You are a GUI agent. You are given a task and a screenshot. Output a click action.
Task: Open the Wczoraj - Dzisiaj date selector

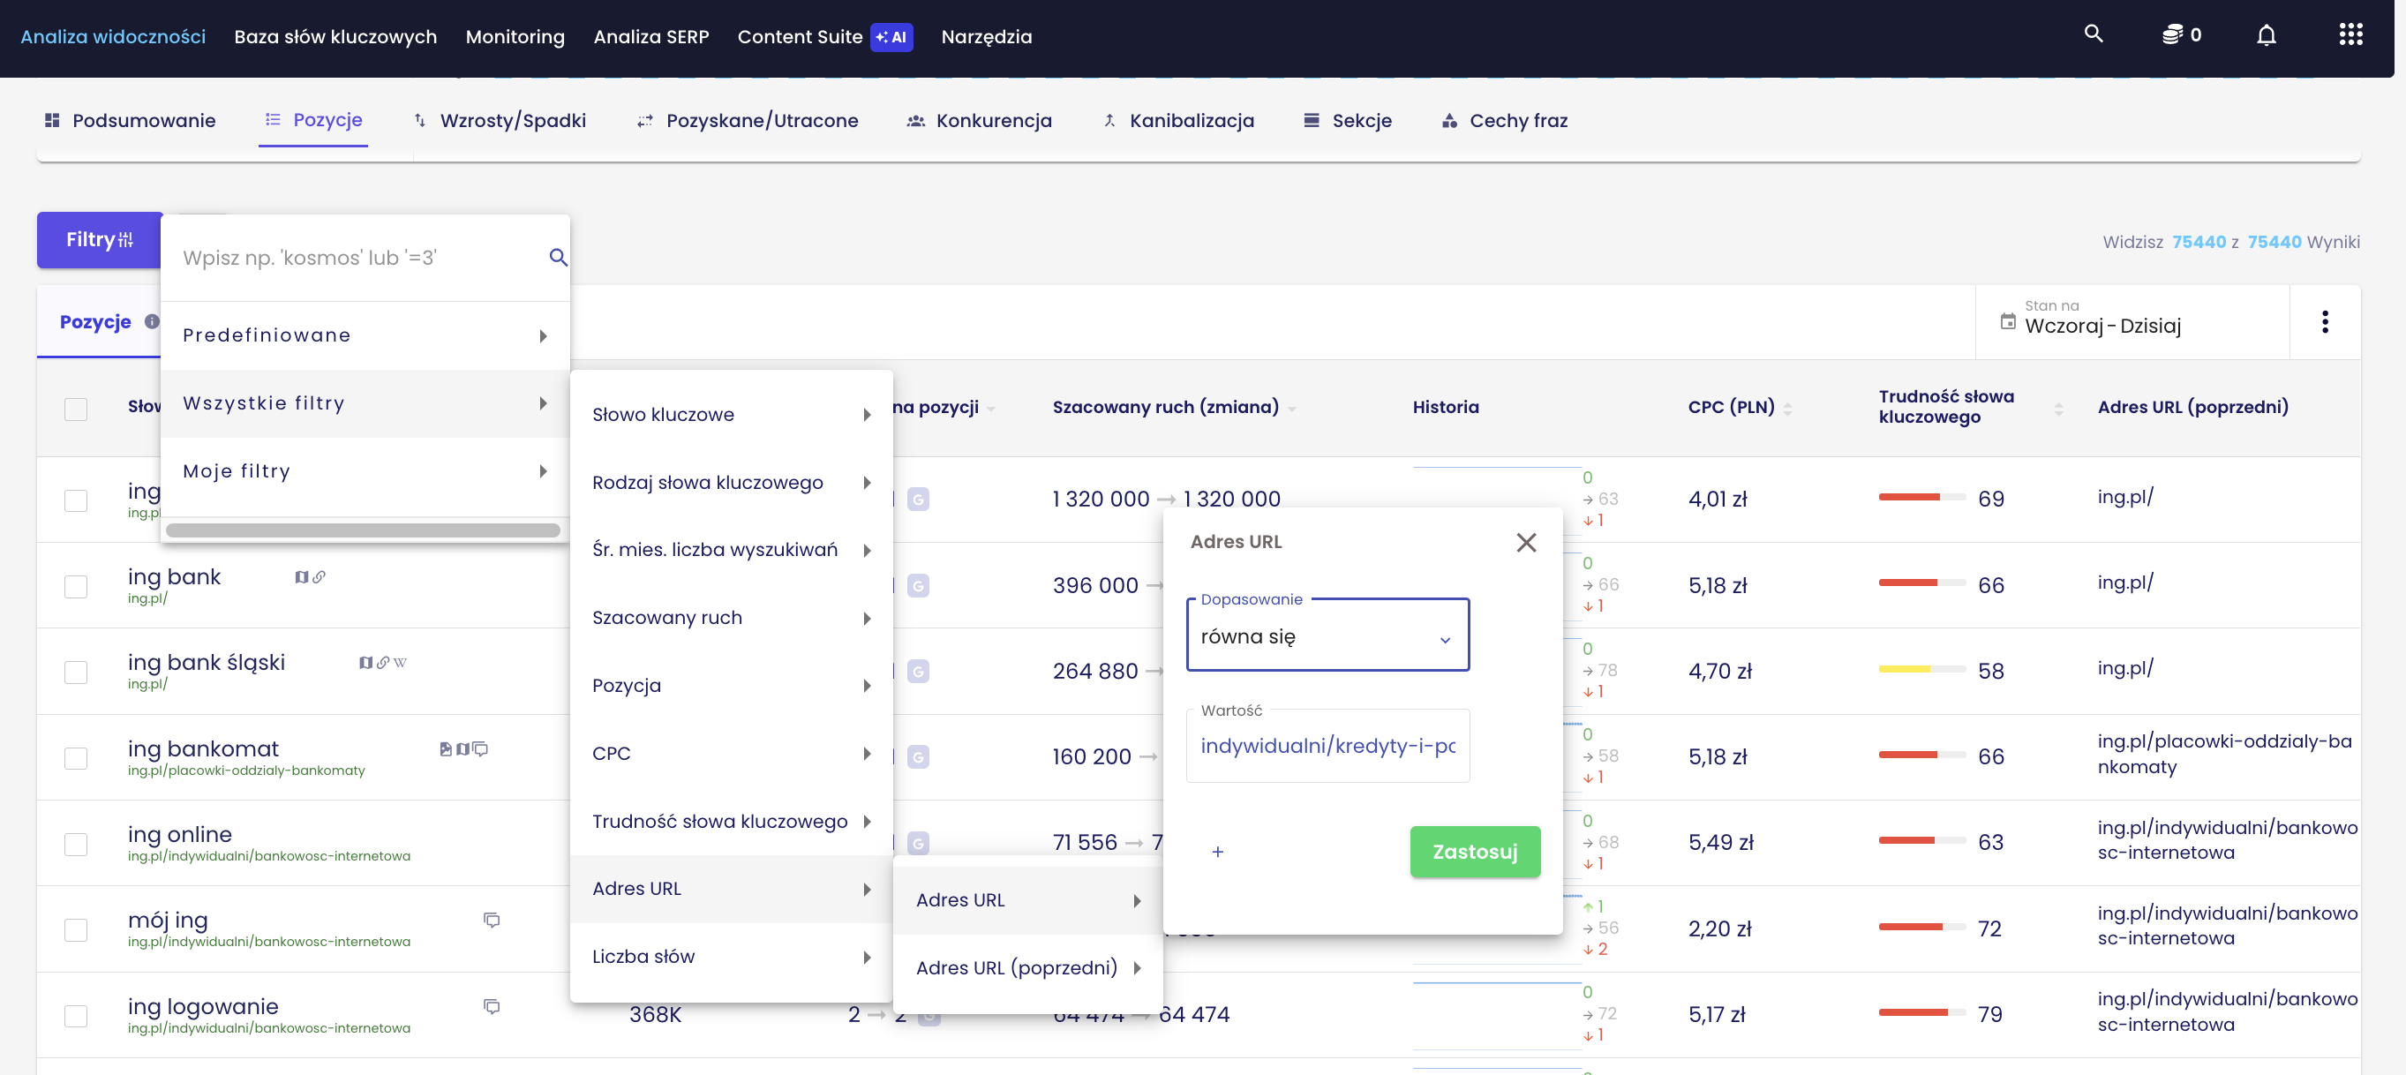2132,322
